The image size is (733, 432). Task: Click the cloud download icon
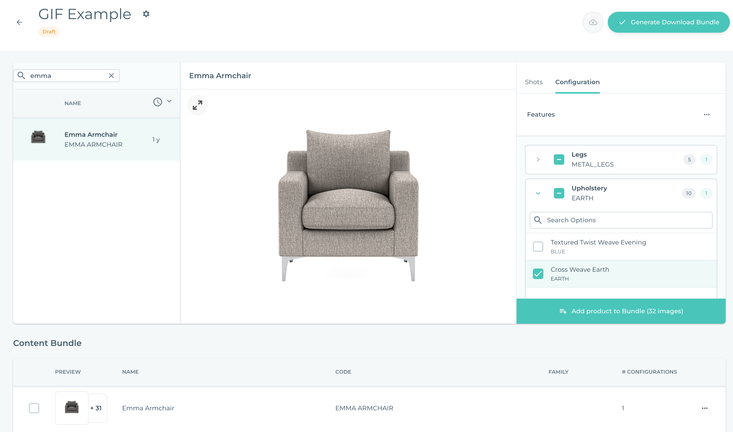pyautogui.click(x=593, y=22)
